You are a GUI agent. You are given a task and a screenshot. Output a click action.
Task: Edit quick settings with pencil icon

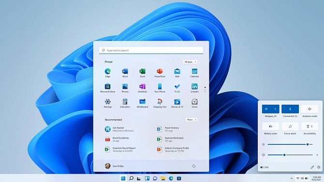[x=312, y=167]
